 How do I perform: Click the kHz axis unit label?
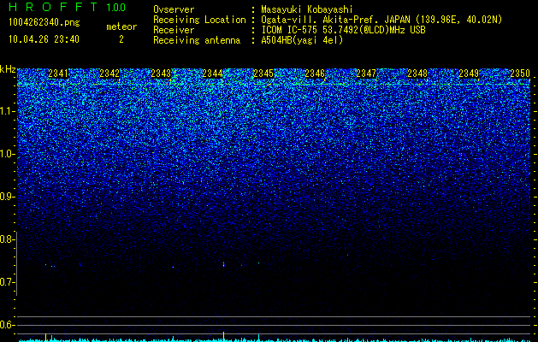8,69
